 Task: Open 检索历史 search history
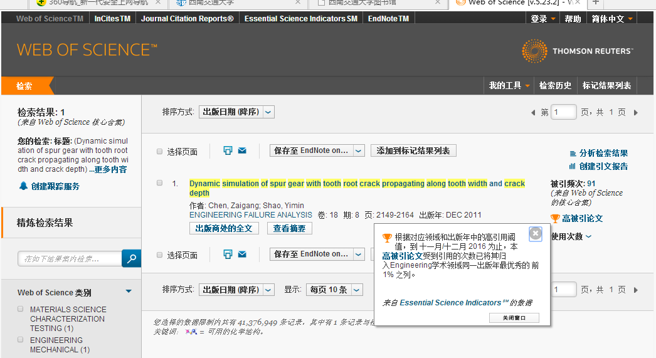(555, 86)
